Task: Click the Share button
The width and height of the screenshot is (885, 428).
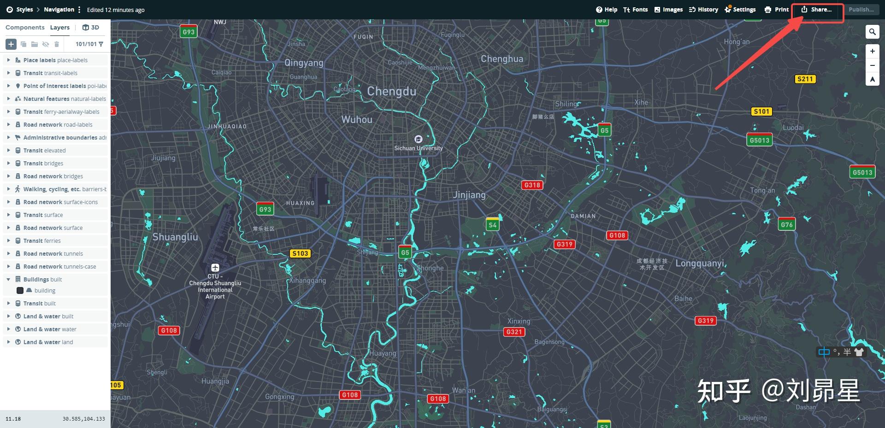Action: tap(815, 9)
